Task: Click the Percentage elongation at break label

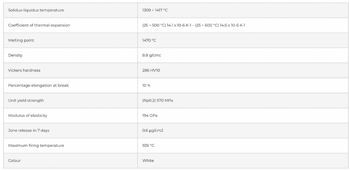Action: 38,85
